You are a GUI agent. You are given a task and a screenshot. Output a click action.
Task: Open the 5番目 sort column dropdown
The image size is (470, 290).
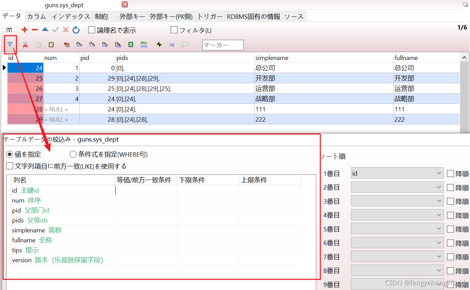pos(397,229)
